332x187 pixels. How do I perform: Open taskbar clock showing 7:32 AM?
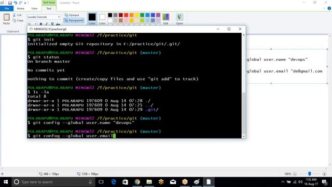point(311,182)
